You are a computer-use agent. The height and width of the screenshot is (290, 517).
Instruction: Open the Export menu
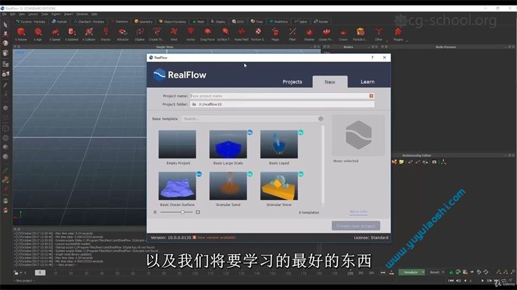point(56,14)
